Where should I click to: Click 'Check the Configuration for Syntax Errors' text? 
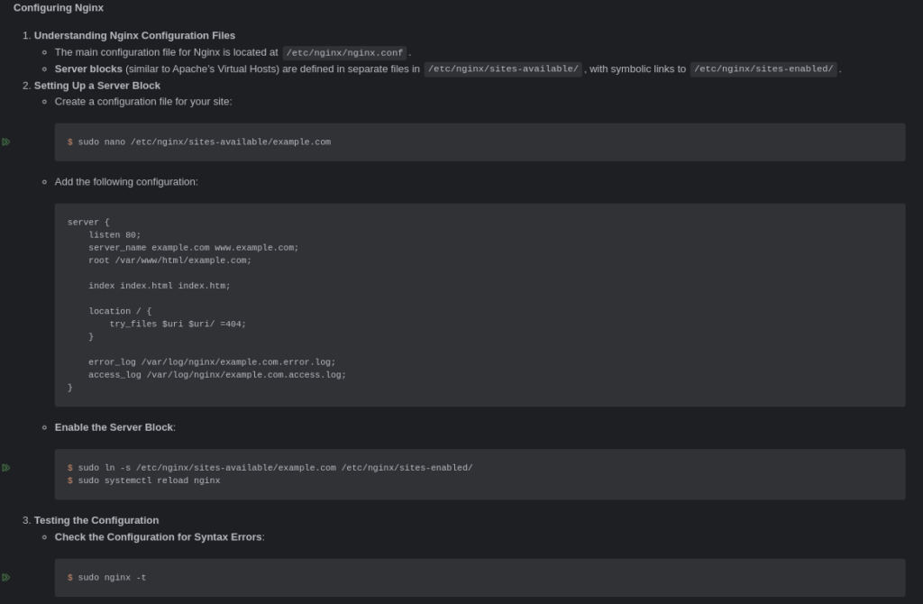[x=159, y=537]
